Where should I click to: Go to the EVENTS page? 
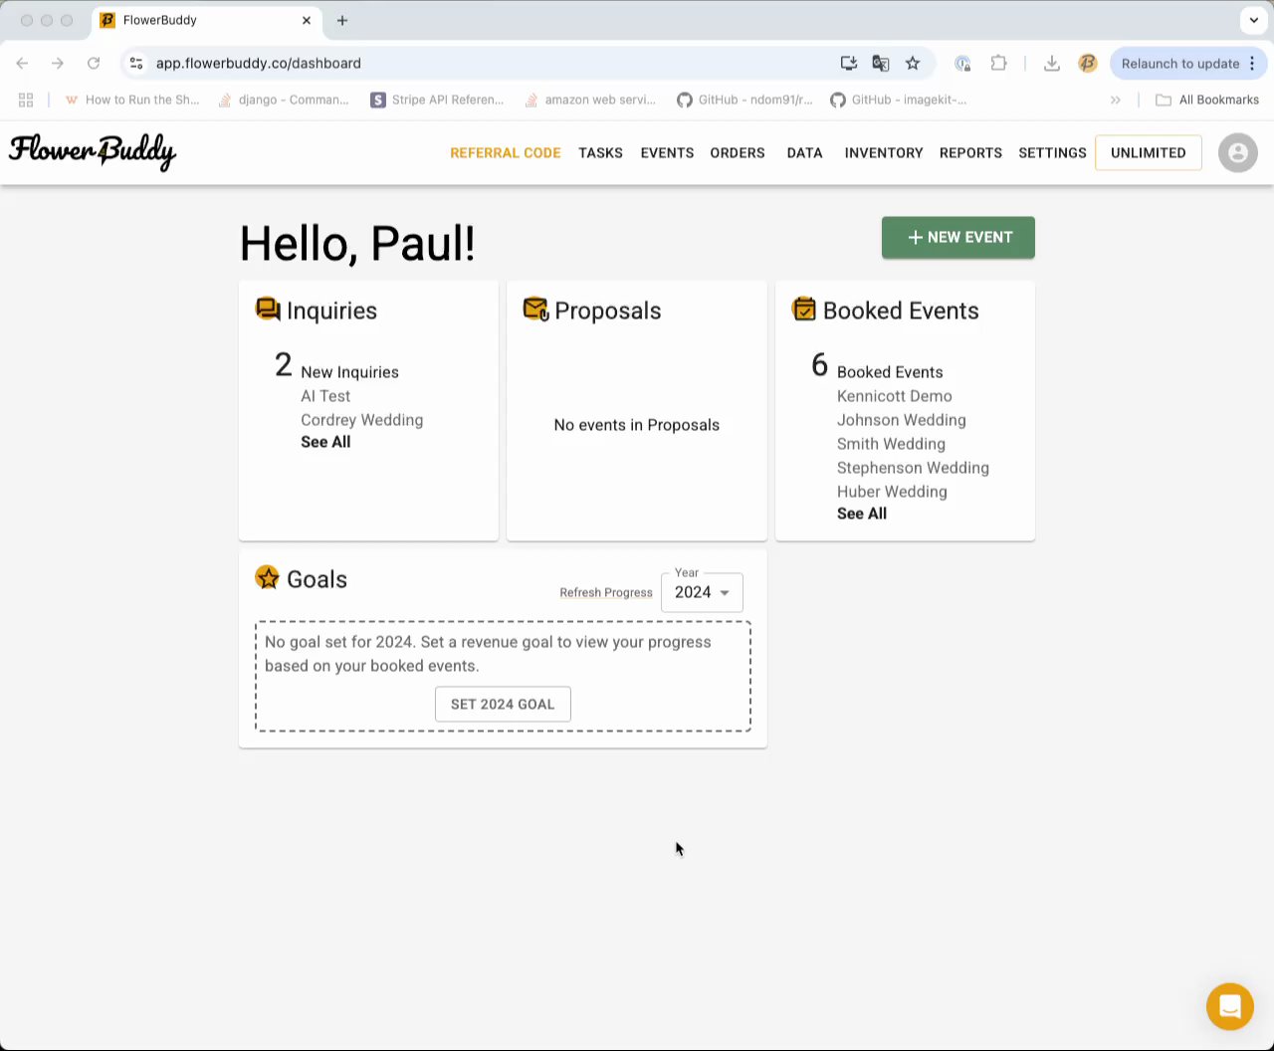pyautogui.click(x=667, y=152)
